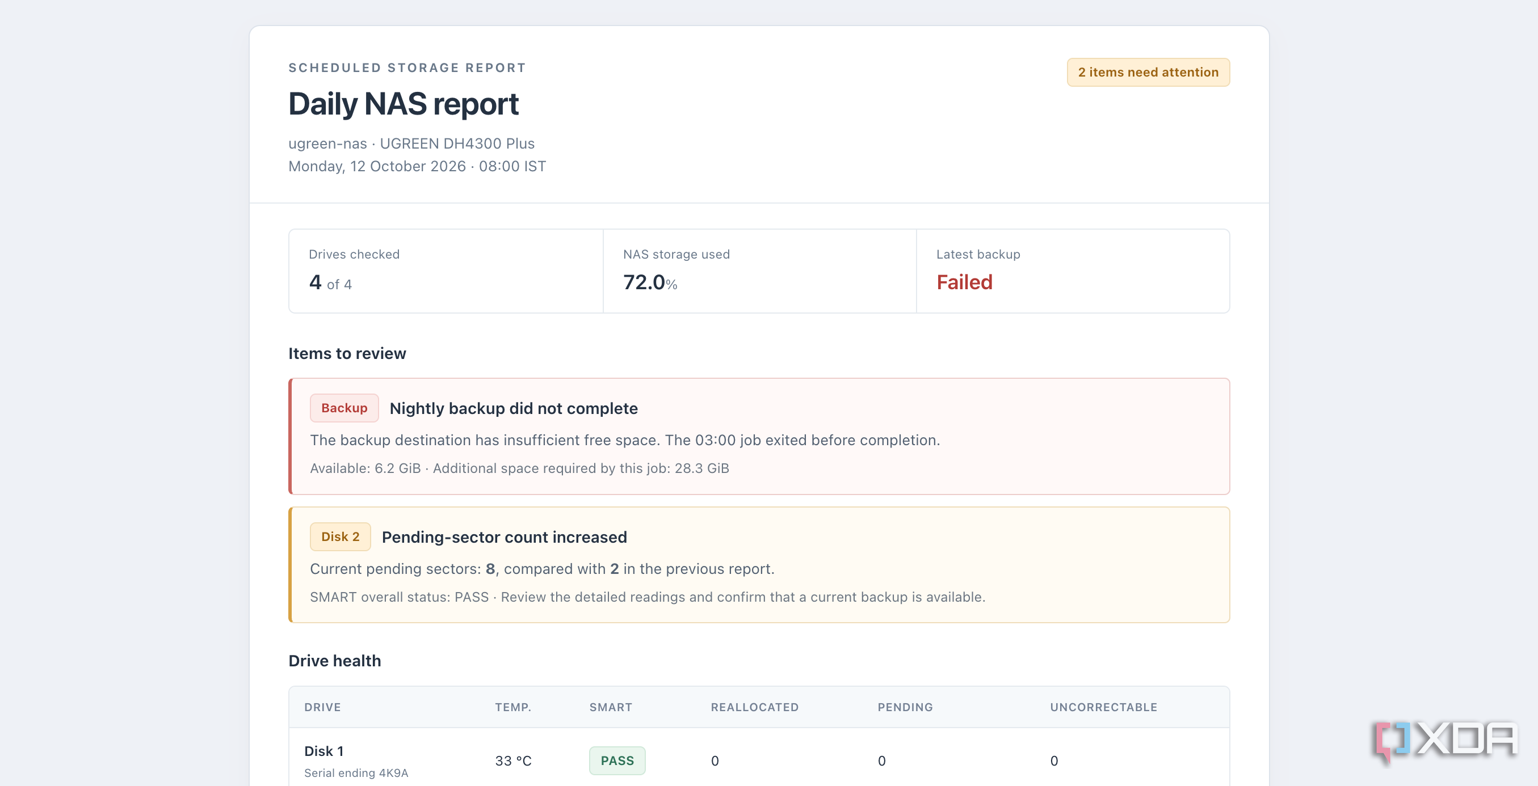Click the 'SMART' column header
Image resolution: width=1538 pixels, height=786 pixels.
[x=610, y=707]
